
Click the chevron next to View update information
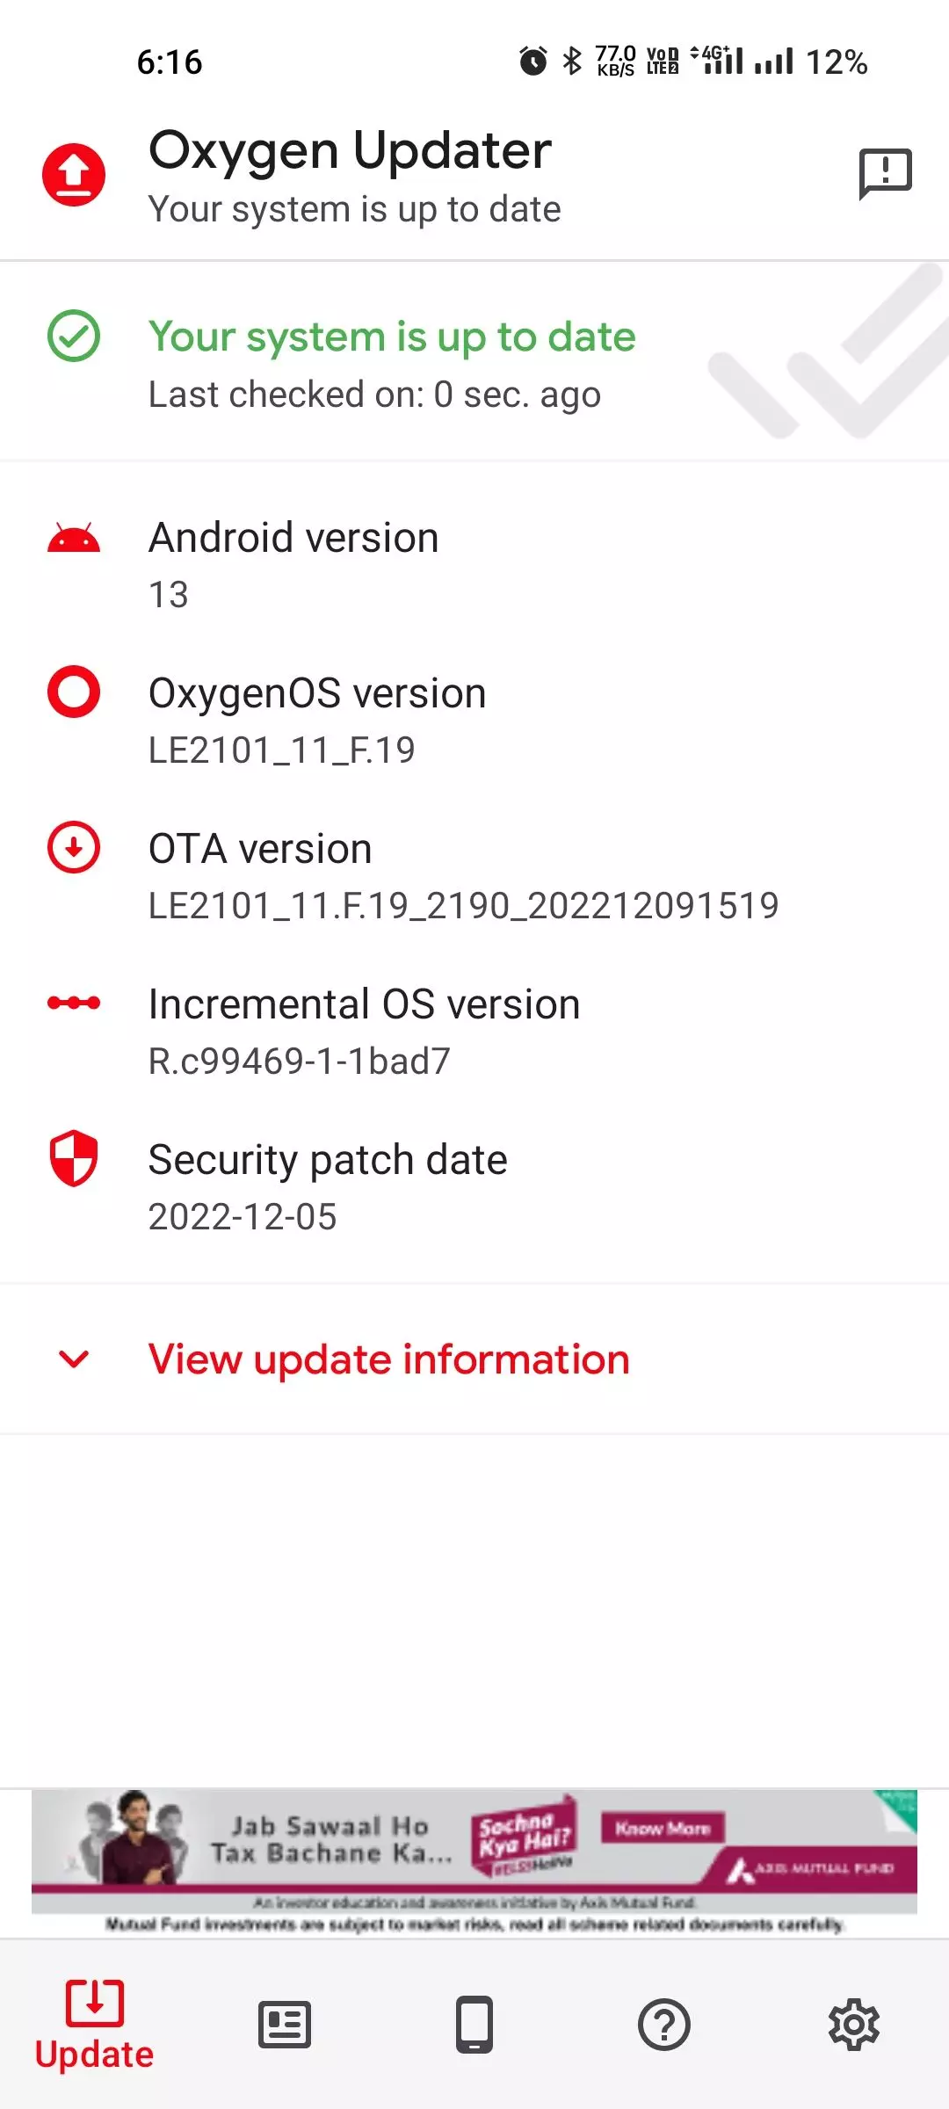[x=74, y=1359]
